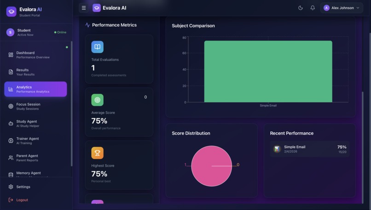Open the Dashboard Performance Overview menu item

[35, 55]
